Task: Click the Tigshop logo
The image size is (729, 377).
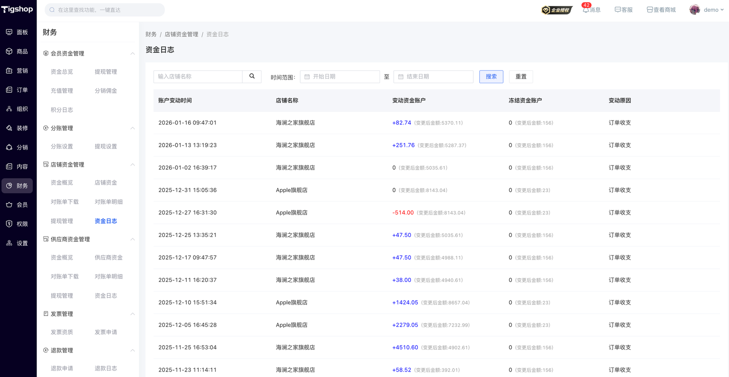Action: 17,9
